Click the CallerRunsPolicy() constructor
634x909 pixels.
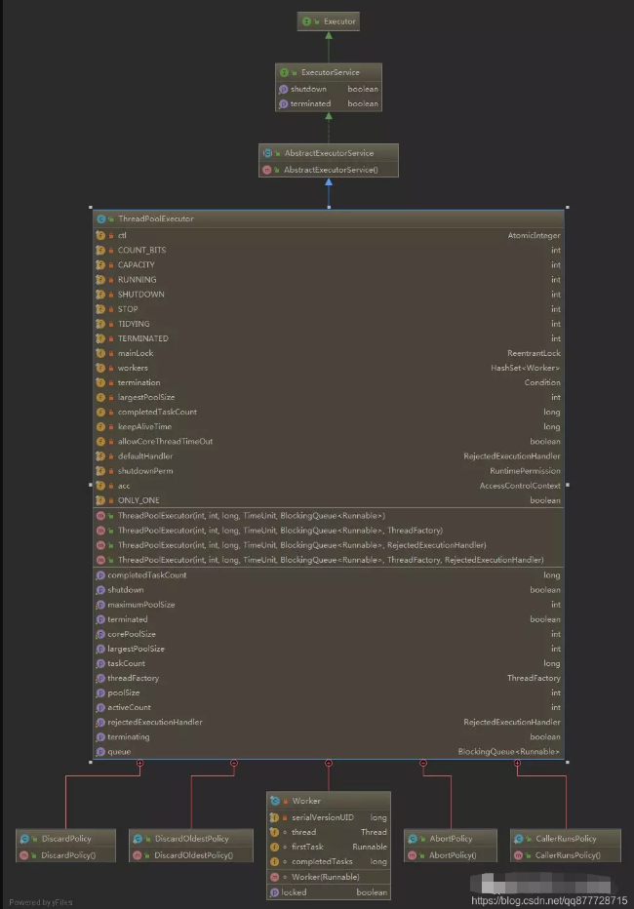(568, 855)
